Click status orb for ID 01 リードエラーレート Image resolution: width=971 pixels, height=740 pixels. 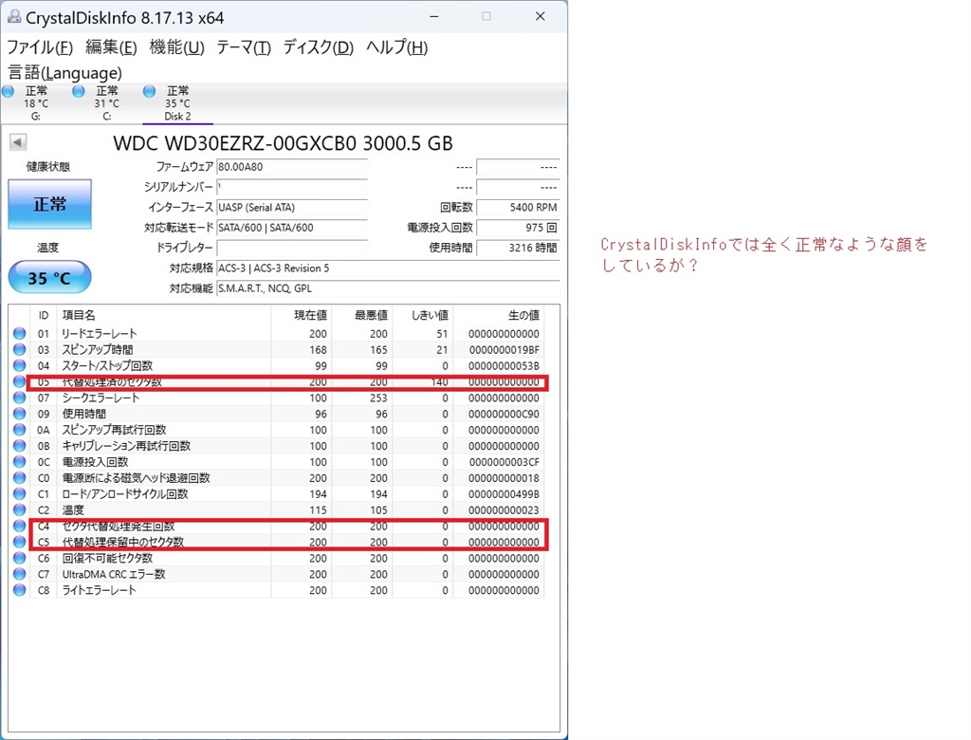19,333
